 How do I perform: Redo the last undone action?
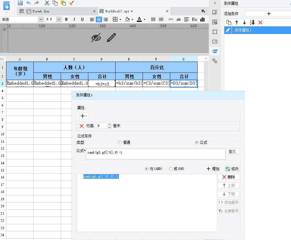37,3
